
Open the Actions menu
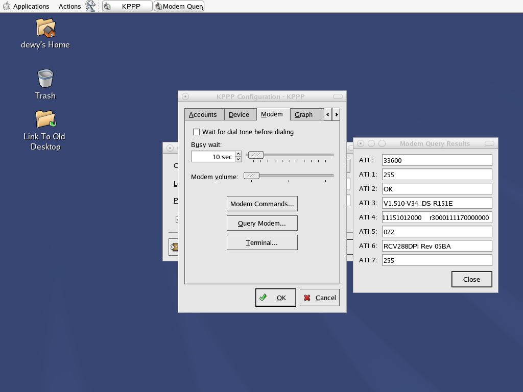click(69, 6)
